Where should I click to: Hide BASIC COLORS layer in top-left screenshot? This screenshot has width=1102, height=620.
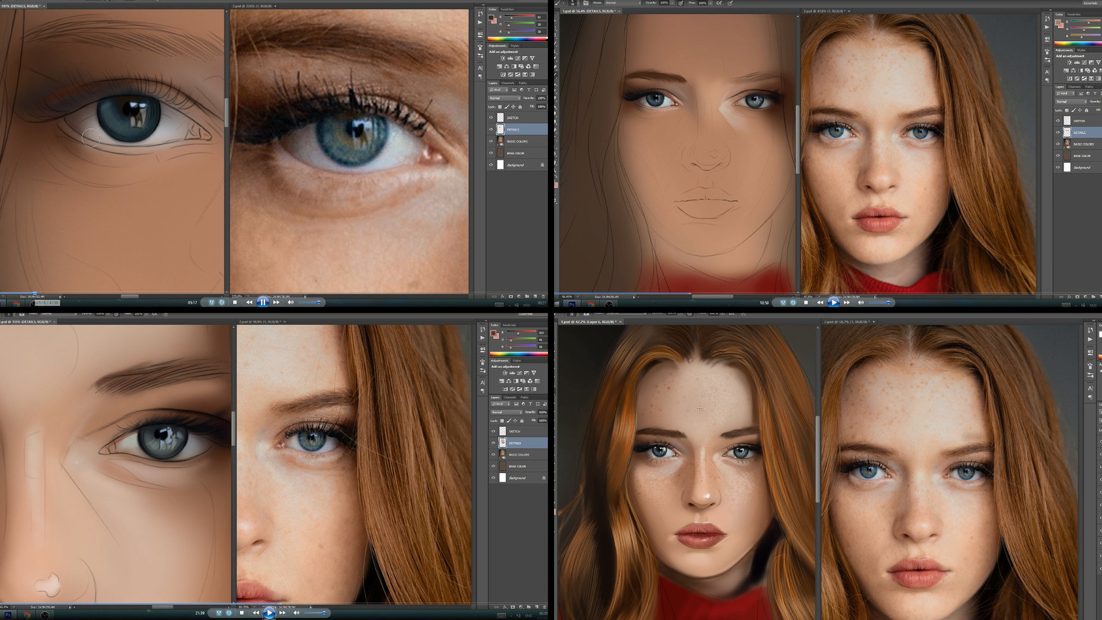point(491,141)
